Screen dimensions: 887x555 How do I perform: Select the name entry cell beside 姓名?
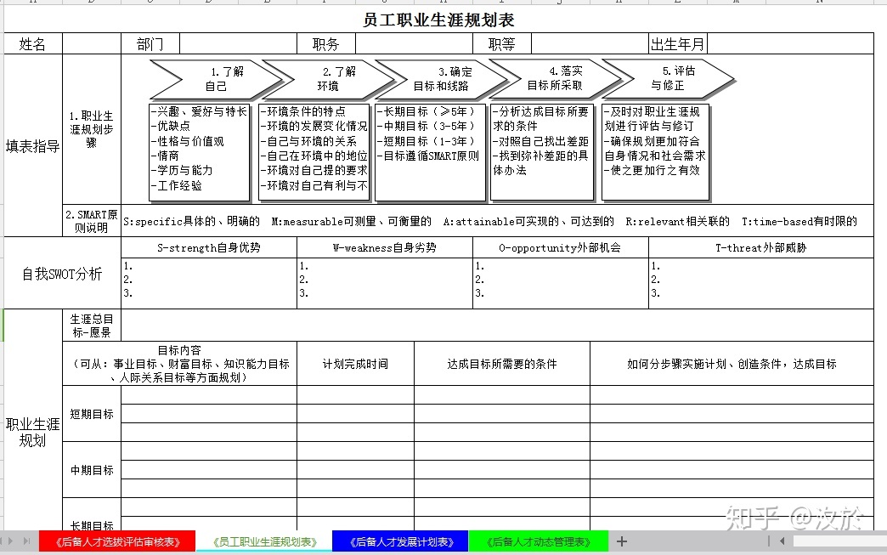tap(91, 43)
